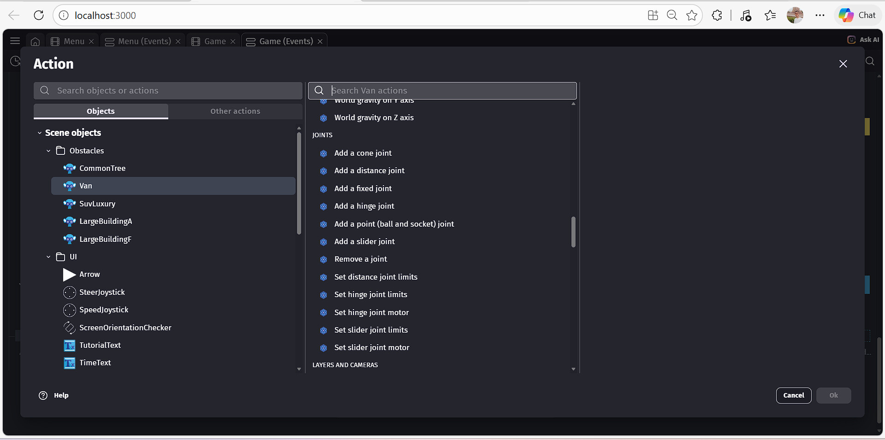Click the home icon in tab bar

[x=35, y=41]
